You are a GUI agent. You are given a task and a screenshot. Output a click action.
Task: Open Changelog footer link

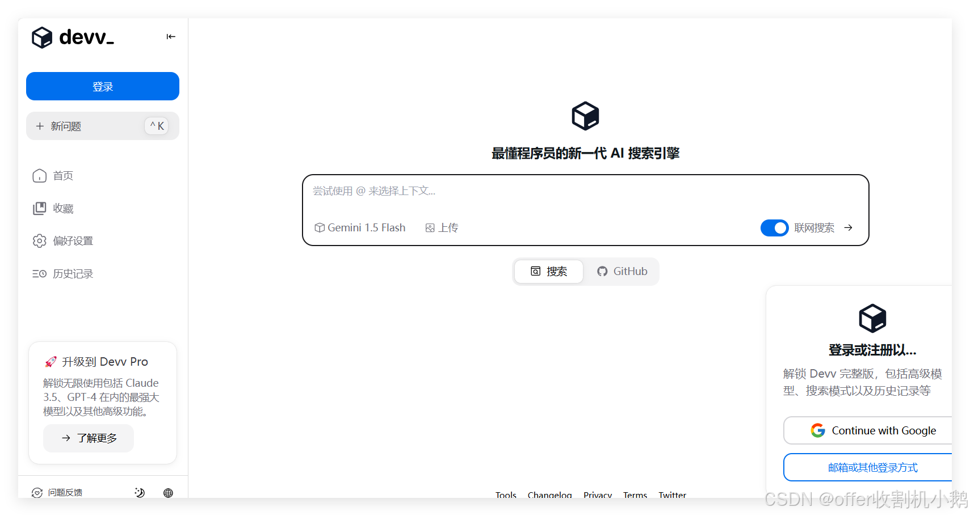point(549,495)
